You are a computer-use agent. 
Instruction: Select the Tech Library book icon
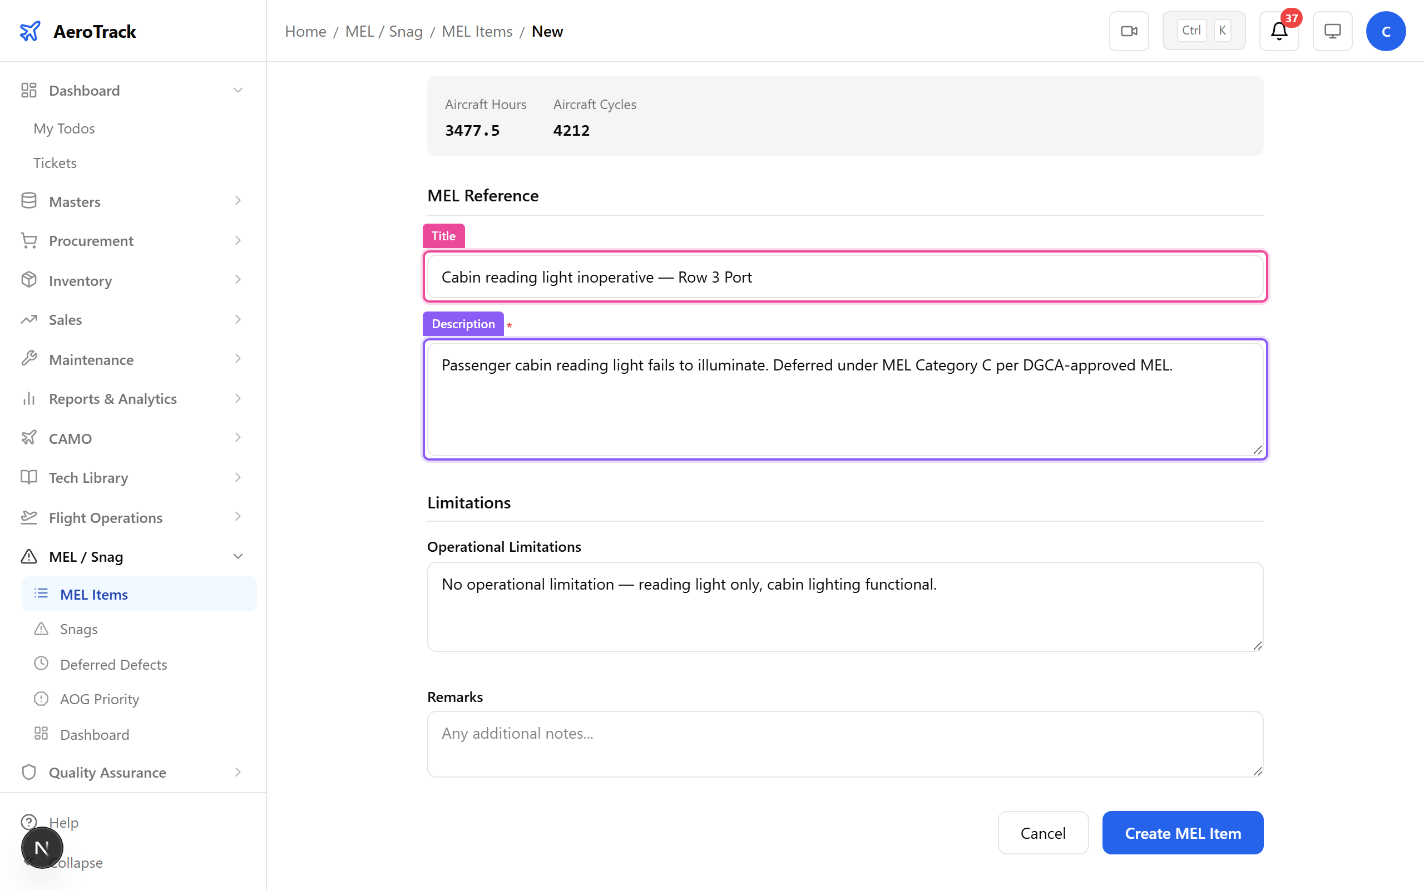coord(29,477)
